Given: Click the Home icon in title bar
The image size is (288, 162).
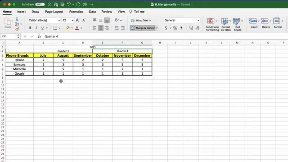Looking at the screenshot, I should tap(49, 4).
